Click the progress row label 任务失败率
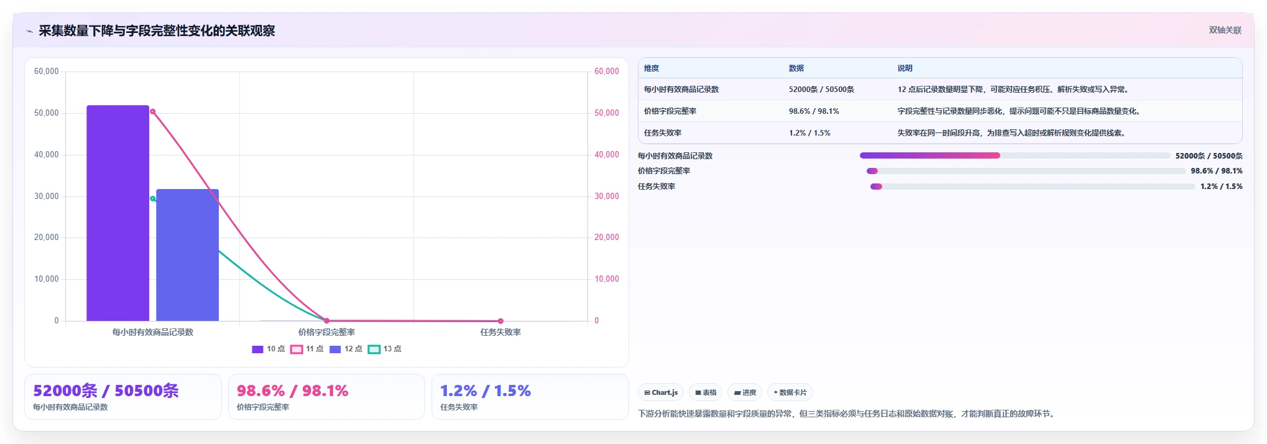The image size is (1267, 444). [x=657, y=187]
